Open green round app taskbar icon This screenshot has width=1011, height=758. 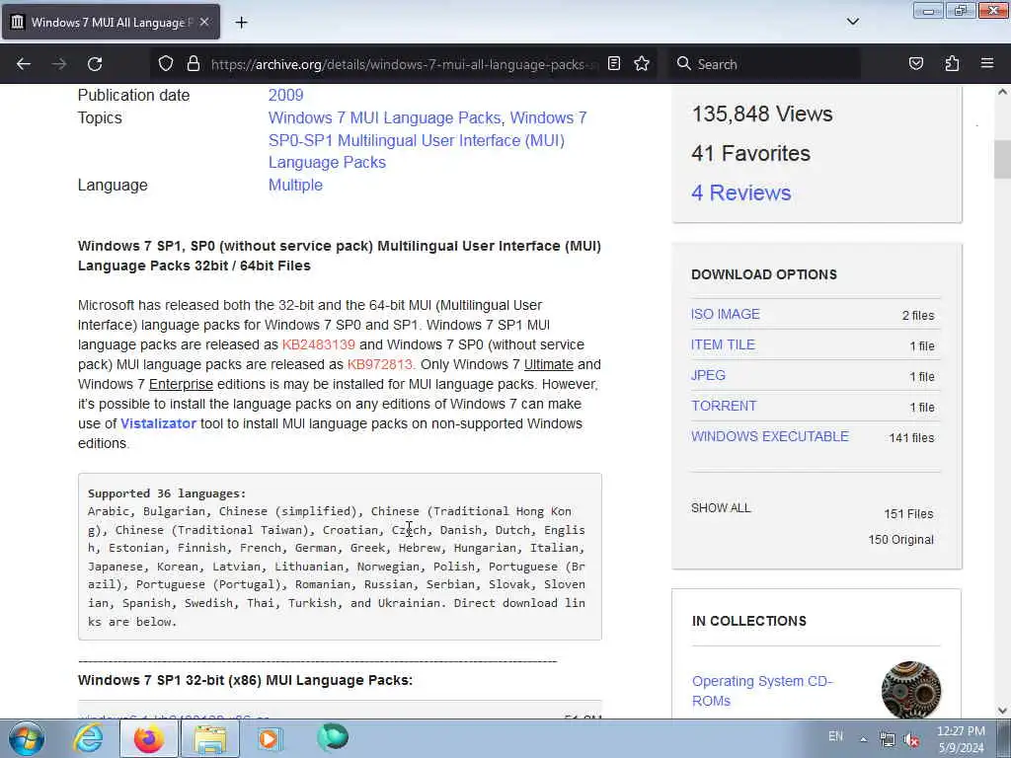tap(333, 738)
